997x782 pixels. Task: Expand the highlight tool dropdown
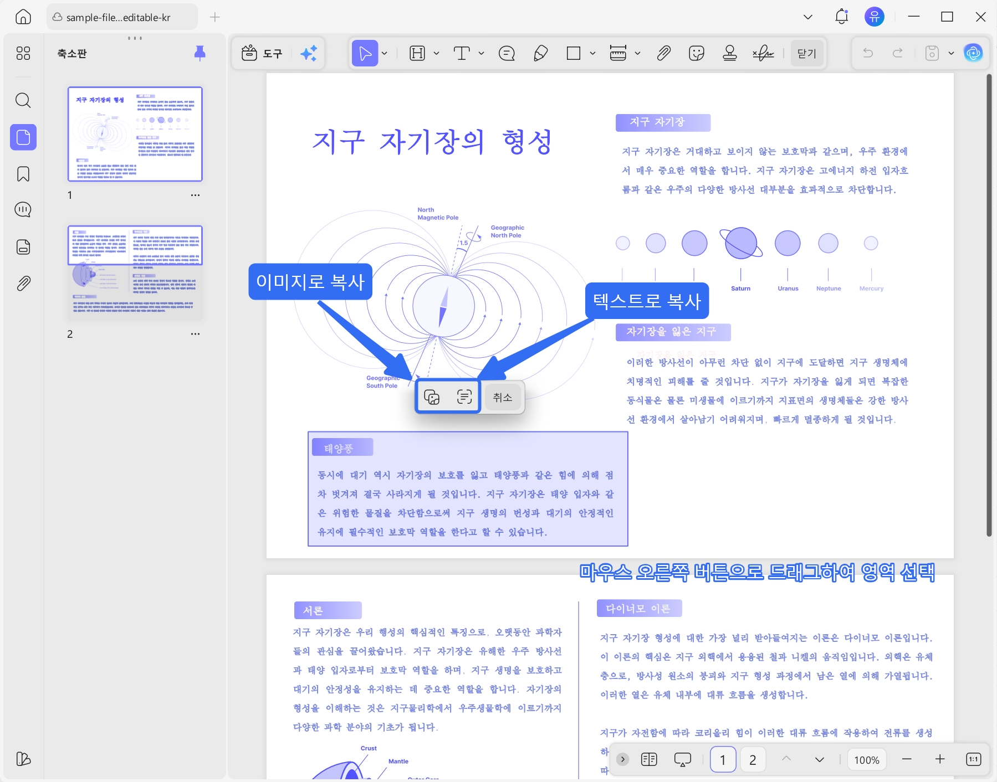point(436,53)
